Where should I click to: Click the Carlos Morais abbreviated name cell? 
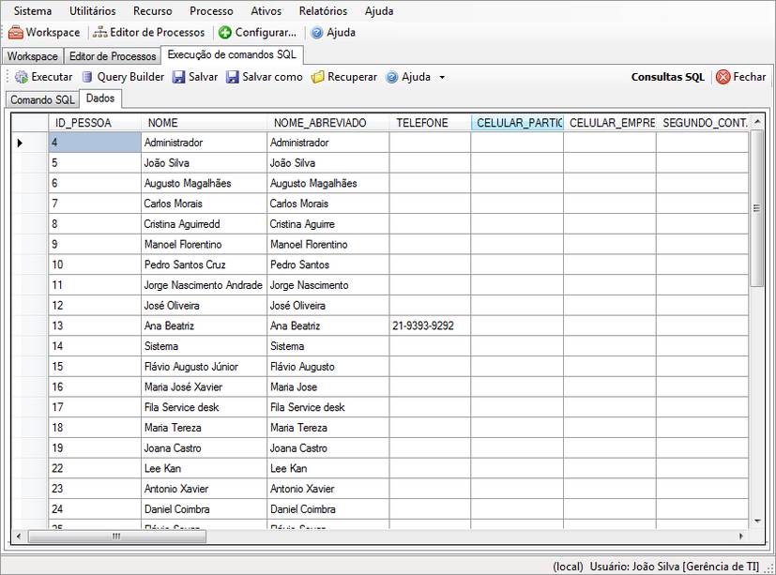[328, 204]
